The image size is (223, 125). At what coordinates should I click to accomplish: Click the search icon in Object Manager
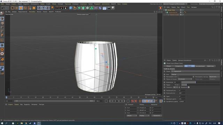click(x=212, y=7)
